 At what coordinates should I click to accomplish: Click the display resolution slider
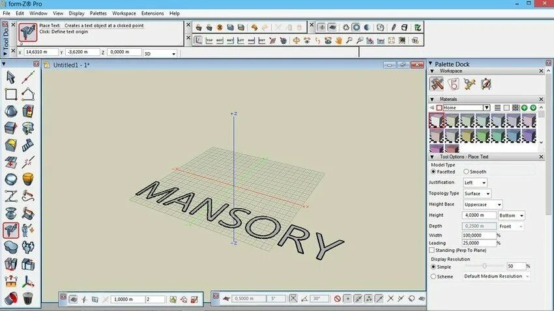pos(484,266)
